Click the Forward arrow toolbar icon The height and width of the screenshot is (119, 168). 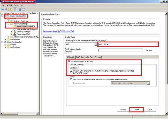[6, 9]
